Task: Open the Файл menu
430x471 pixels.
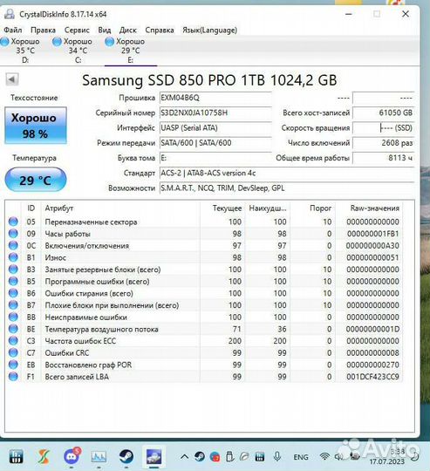Action: (12, 30)
